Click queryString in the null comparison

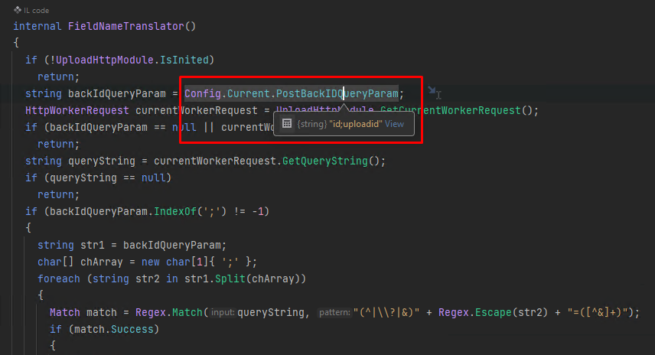click(83, 178)
